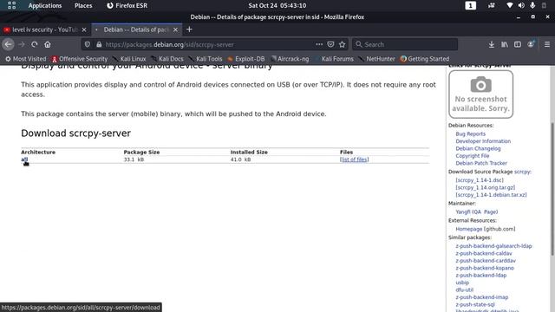Save page to Pocket

(x=330, y=44)
